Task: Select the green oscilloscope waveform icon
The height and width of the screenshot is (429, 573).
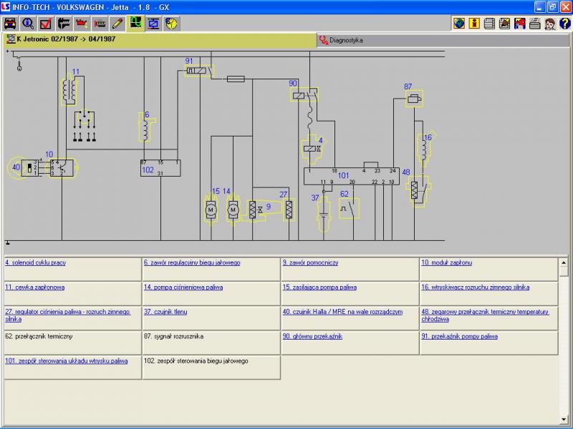Action: (135, 24)
